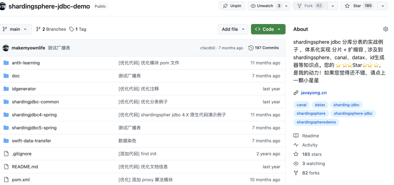Viewport: 394px width, 185px height.
Task: Open makemyownlife user profile link
Action: (x=28, y=48)
